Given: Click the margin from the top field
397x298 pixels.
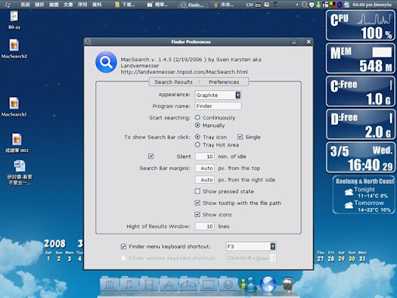Looking at the screenshot, I should [x=205, y=168].
